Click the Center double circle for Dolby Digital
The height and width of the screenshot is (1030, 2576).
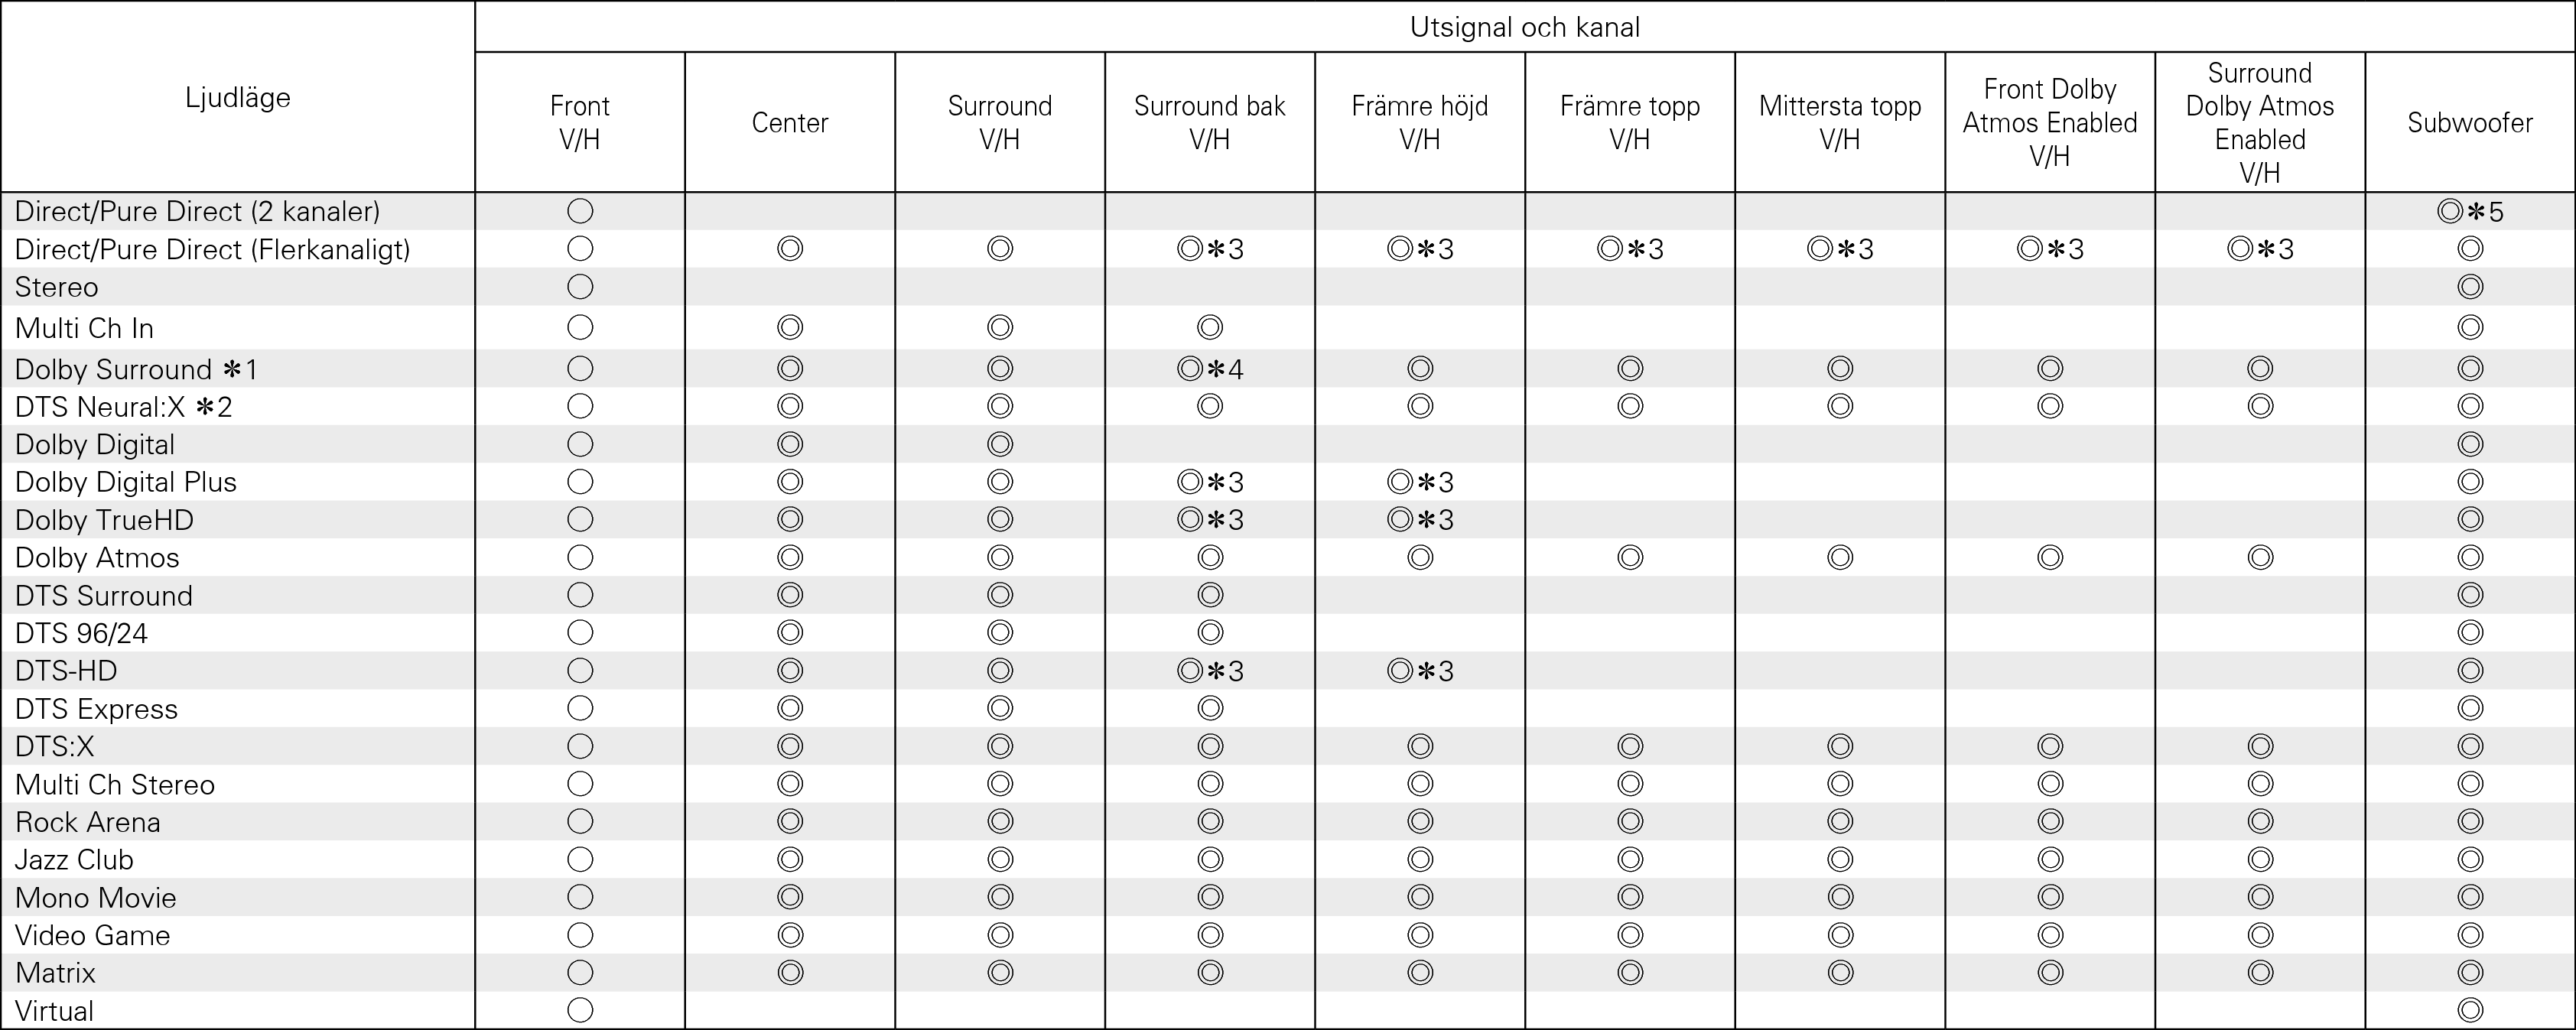pos(790,444)
